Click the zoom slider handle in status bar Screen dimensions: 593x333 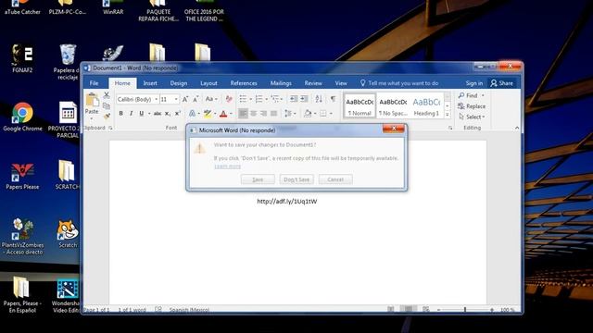click(x=465, y=310)
